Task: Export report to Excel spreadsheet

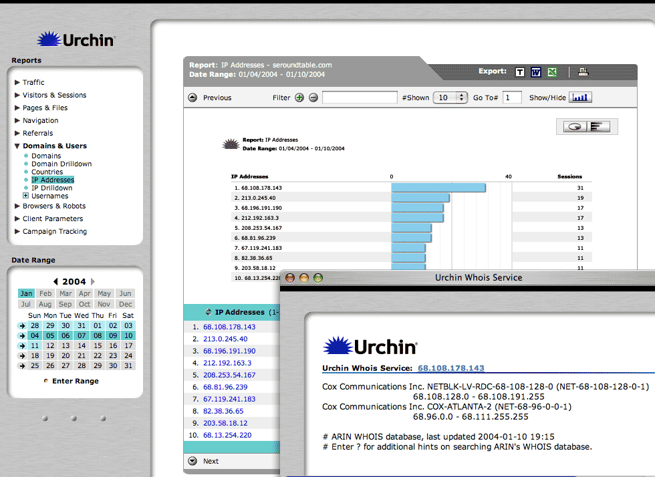Action: (x=552, y=72)
